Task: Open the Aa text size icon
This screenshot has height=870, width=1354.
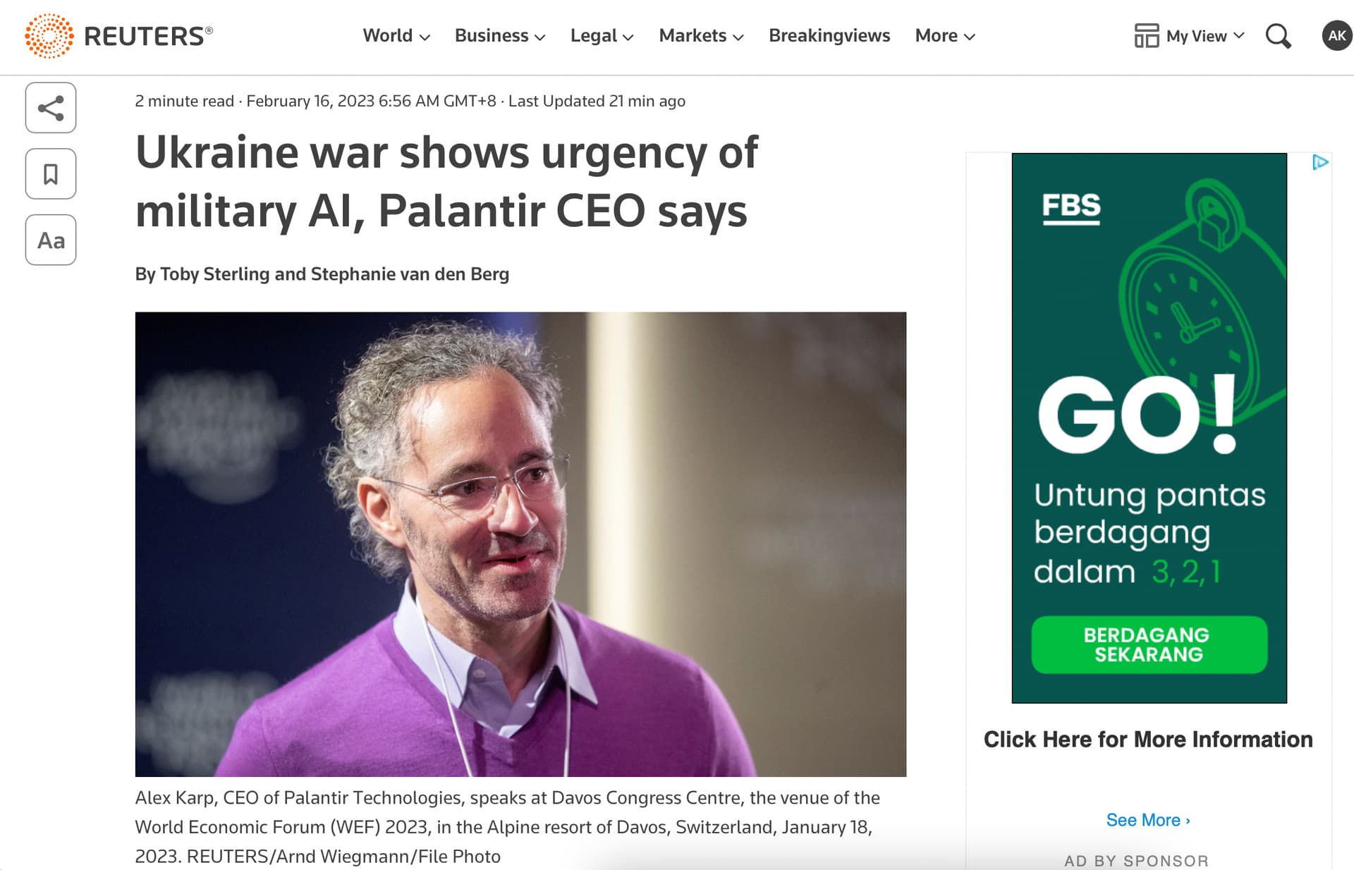Action: [51, 240]
